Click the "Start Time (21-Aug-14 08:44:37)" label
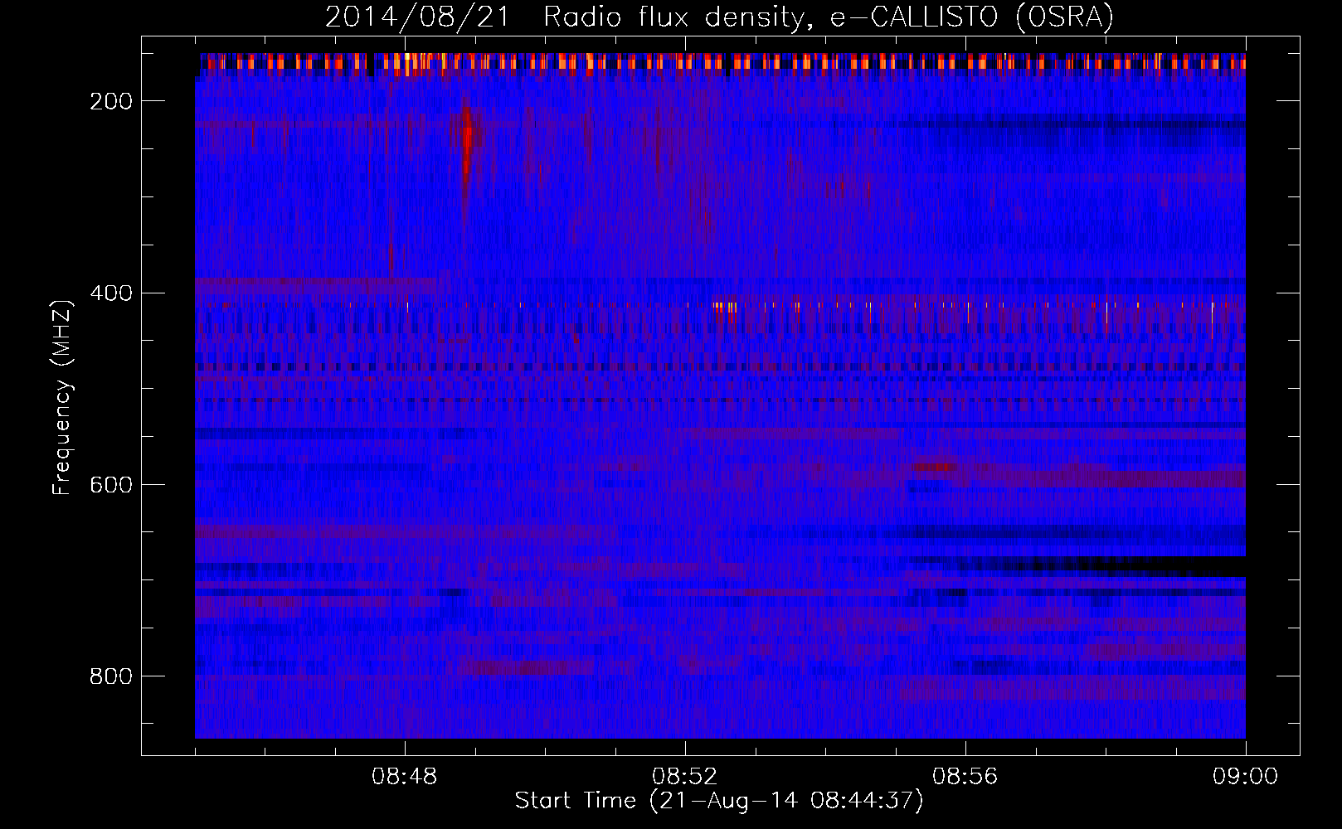 [x=718, y=801]
